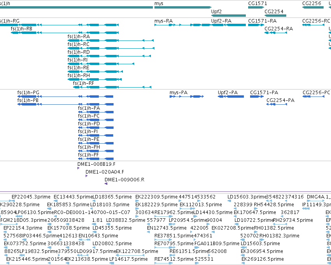331x265 pixels.
Task: Open the fs(1)h-PF protein label
Action: click(x=88, y=155)
